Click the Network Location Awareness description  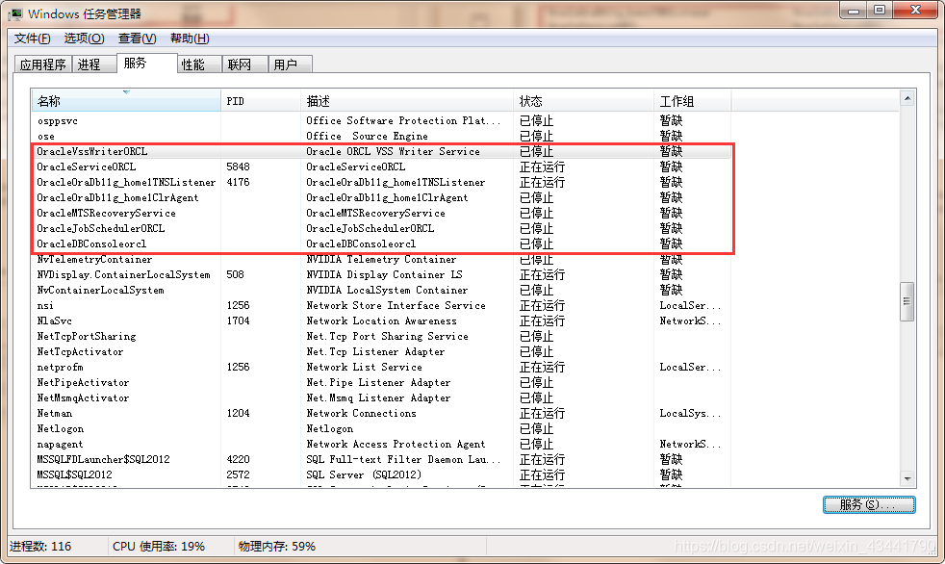point(381,321)
